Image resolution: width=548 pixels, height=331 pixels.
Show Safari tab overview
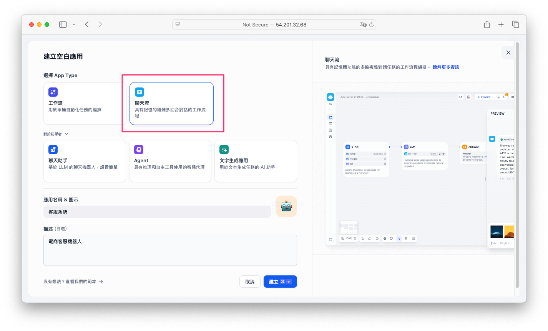point(515,25)
